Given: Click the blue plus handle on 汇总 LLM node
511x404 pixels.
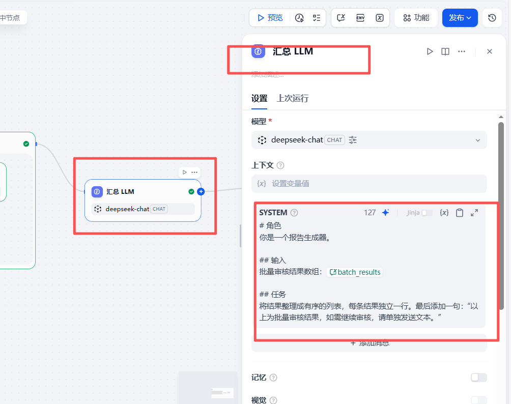Looking at the screenshot, I should click(x=201, y=192).
